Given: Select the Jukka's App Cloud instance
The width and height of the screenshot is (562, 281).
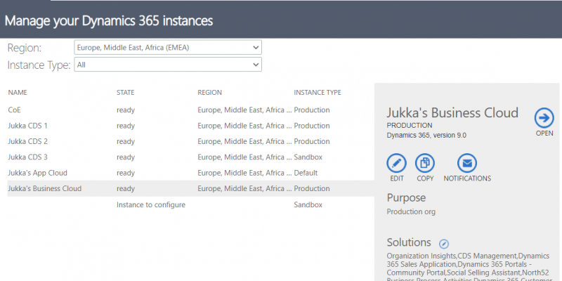Looking at the screenshot, I should [x=190, y=173].
